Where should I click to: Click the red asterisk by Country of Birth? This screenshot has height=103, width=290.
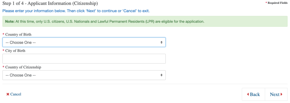click(x=3, y=35)
